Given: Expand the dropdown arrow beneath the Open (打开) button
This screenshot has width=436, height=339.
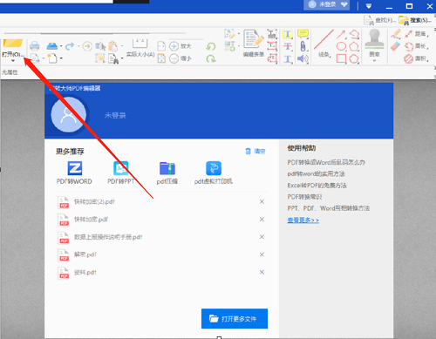Looking at the screenshot, I should pyautogui.click(x=13, y=60).
